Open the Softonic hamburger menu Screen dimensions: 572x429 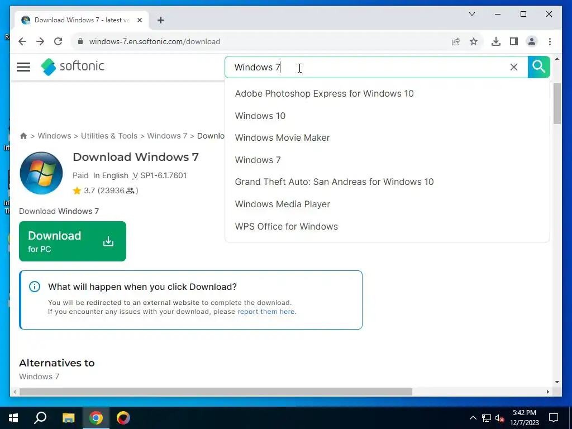point(23,67)
